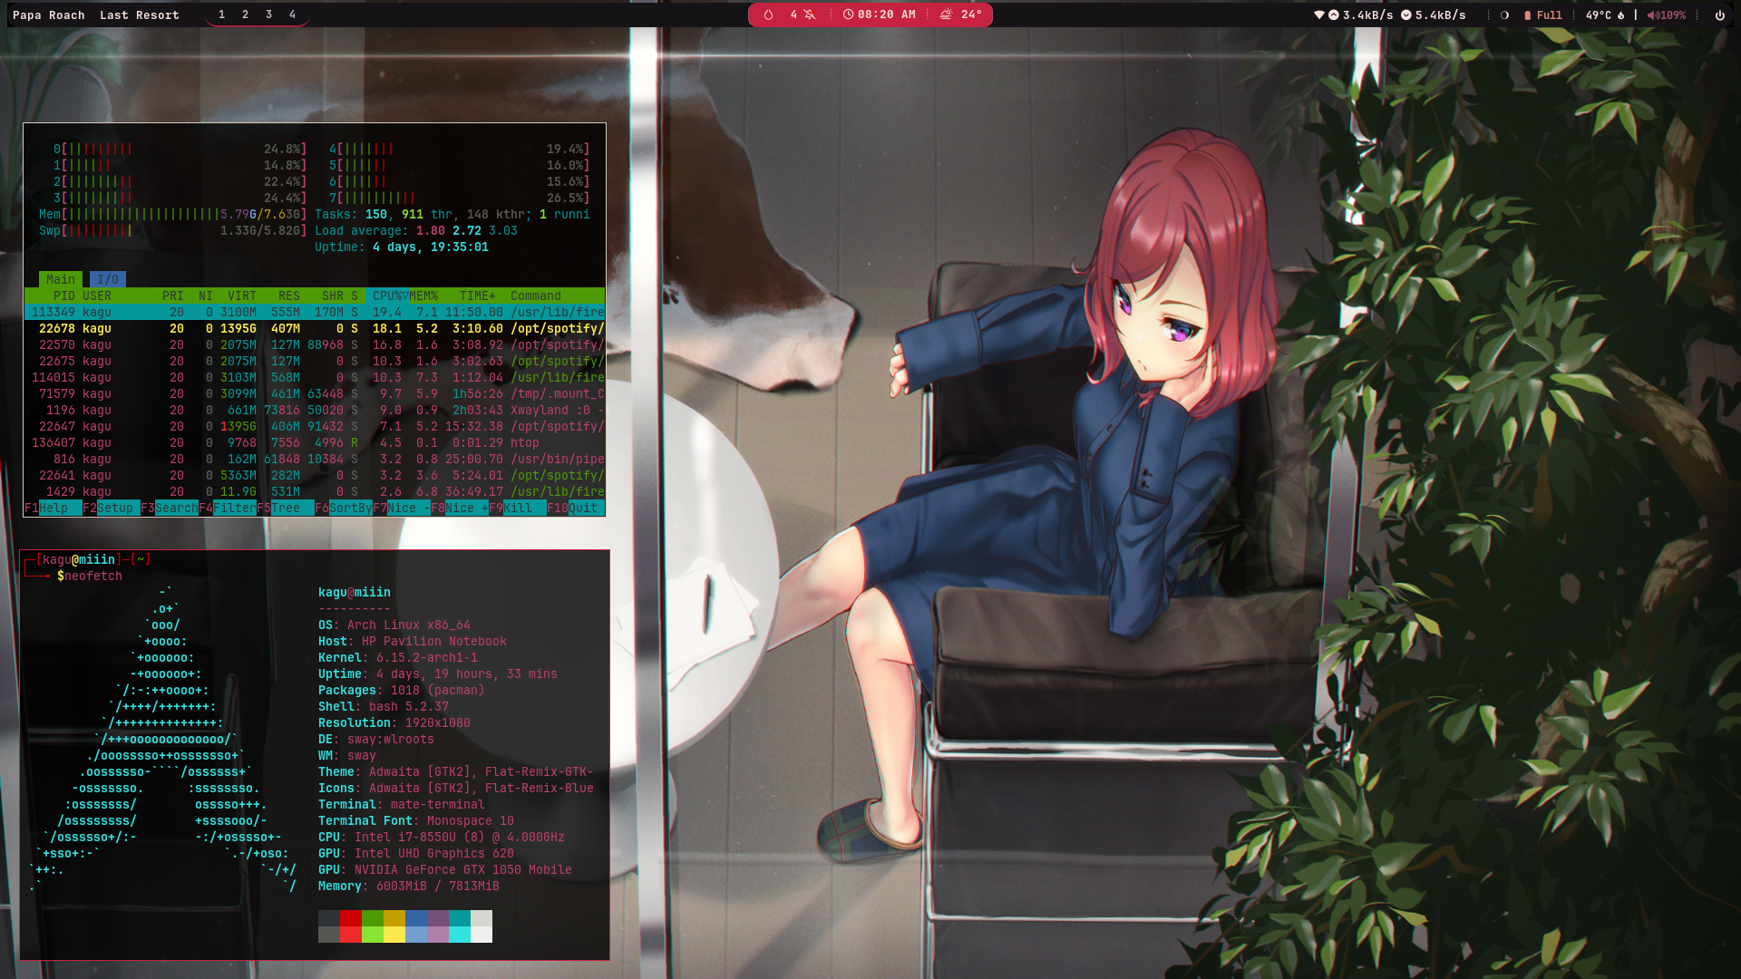1741x979 pixels.
Task: Click the Kernel 6.15.2-arch1-1 line
Action: (398, 657)
